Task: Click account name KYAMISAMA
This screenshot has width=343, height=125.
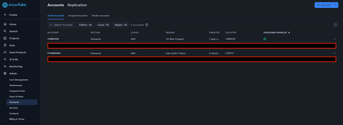Action: 54,53
